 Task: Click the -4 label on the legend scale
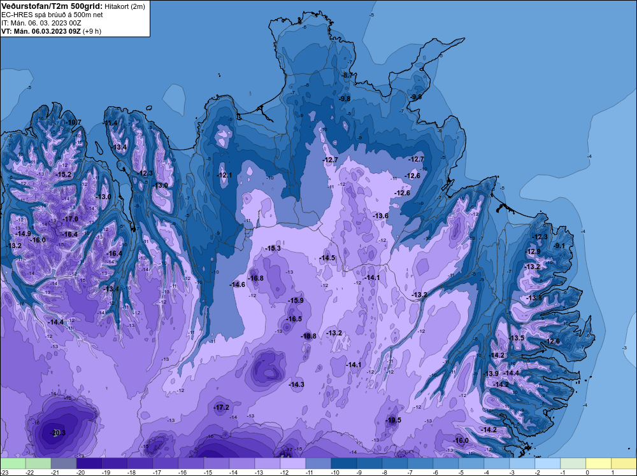point(487,472)
